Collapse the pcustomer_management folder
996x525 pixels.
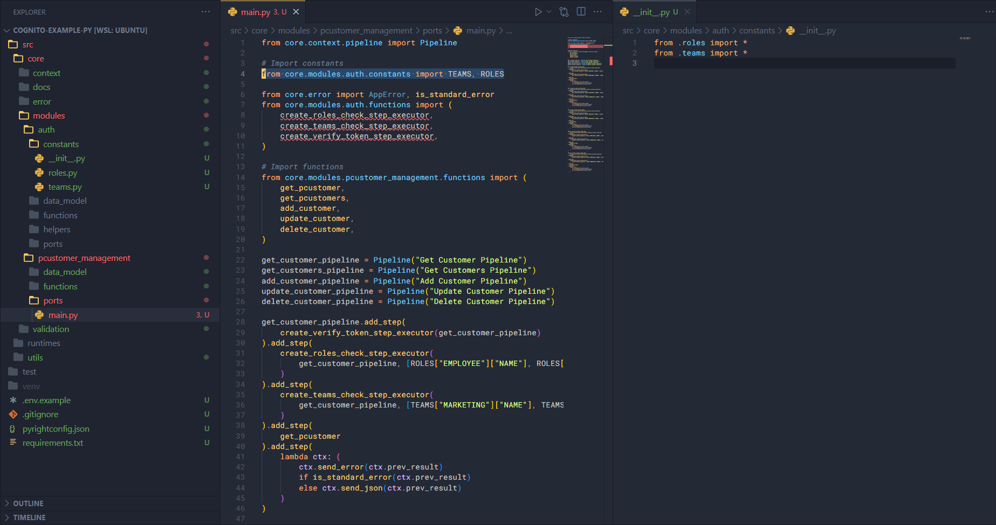[x=84, y=258]
